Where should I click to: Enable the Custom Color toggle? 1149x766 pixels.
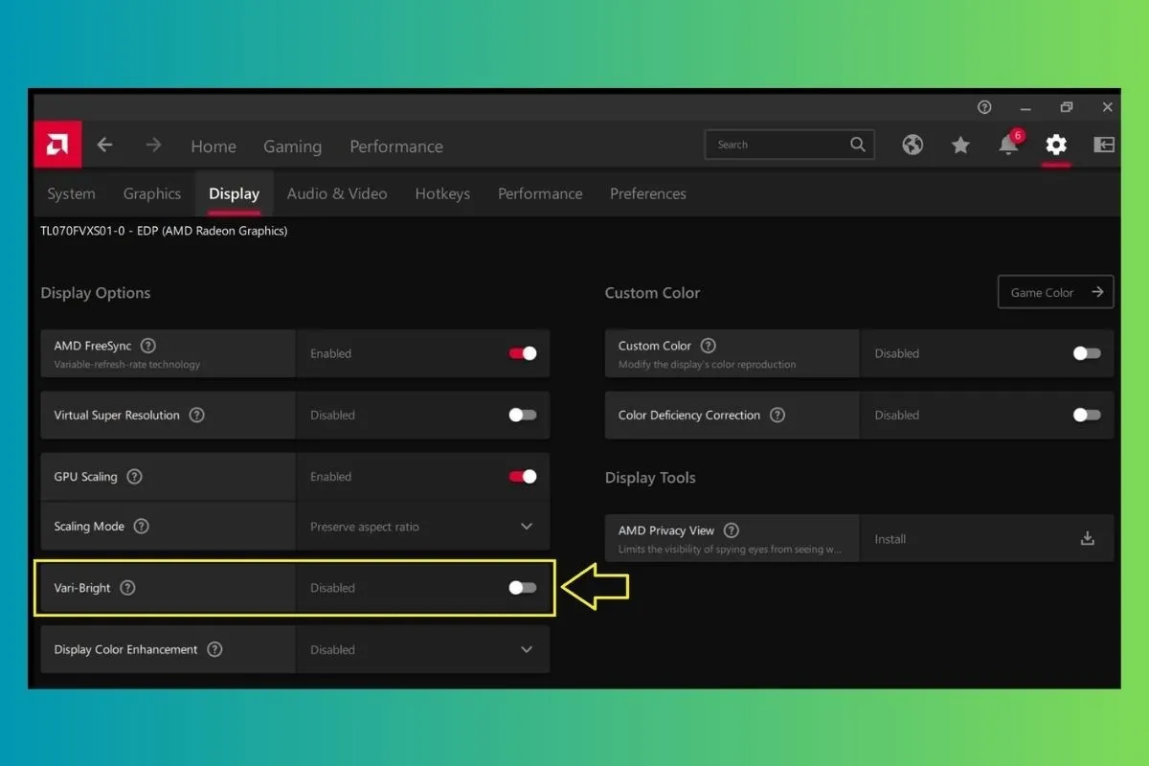point(1087,353)
